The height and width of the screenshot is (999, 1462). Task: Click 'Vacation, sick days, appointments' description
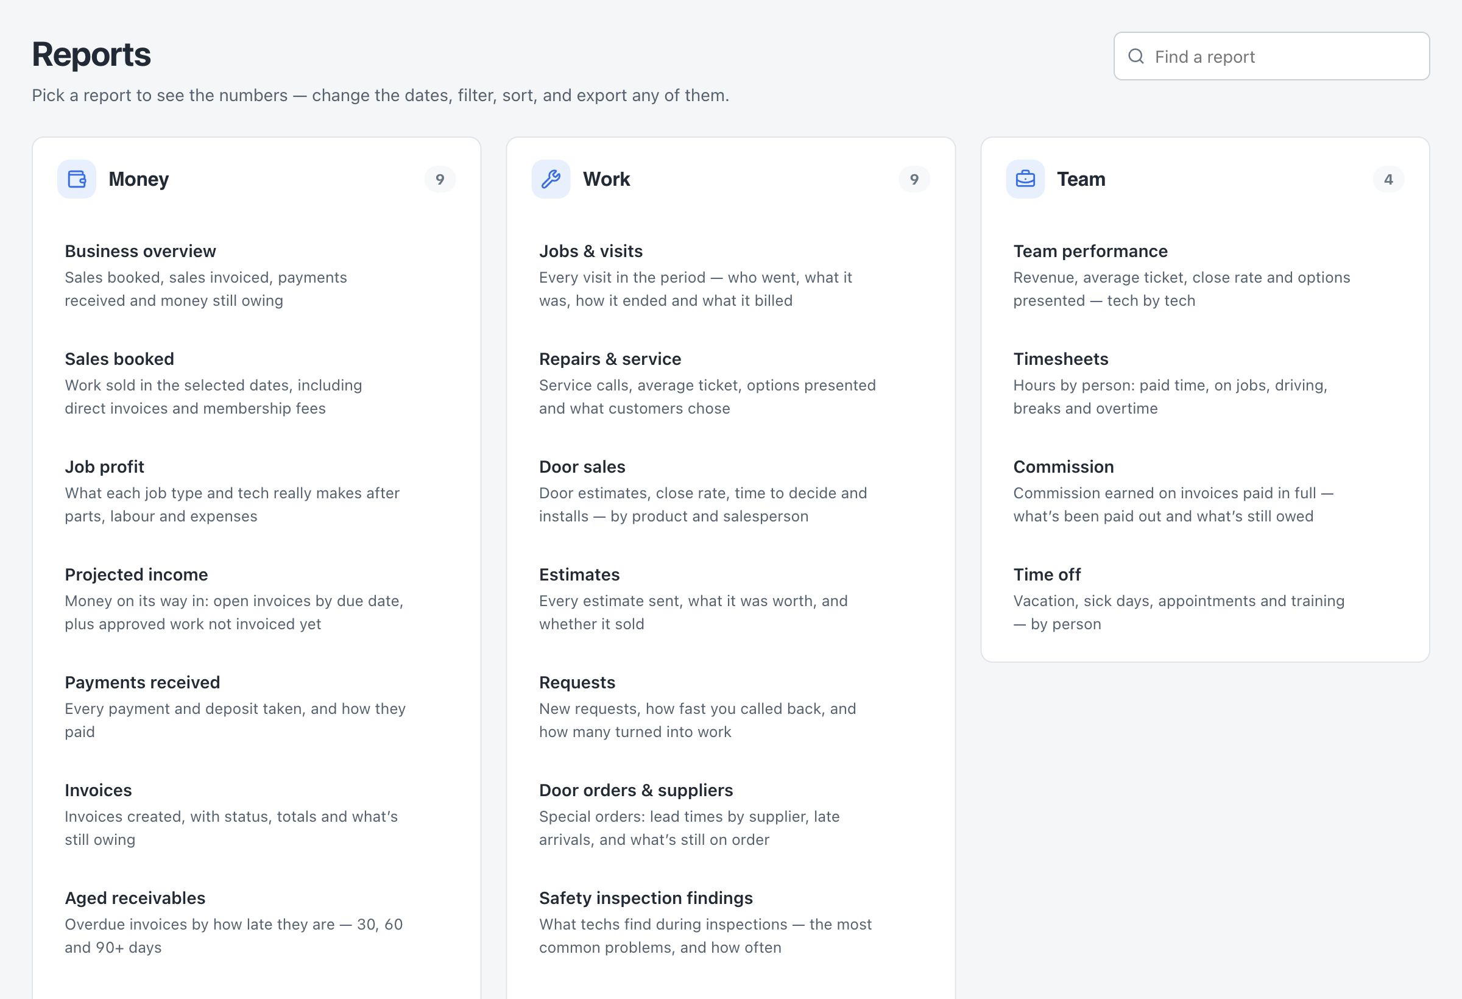click(1179, 612)
